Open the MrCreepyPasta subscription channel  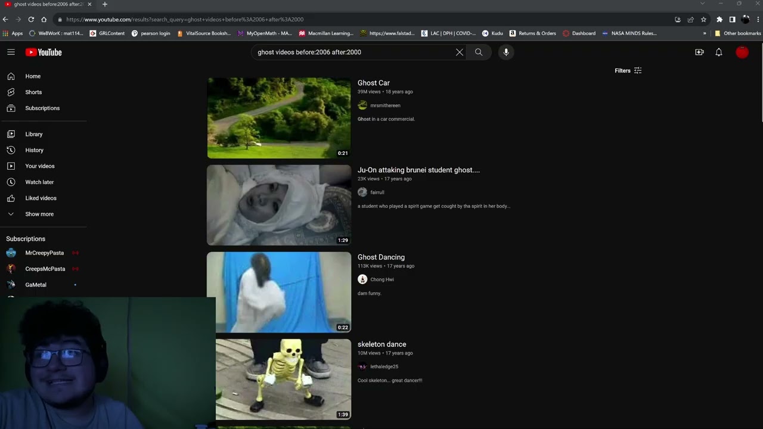43,253
